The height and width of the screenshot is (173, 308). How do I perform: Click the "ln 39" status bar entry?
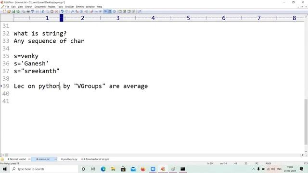point(210,163)
